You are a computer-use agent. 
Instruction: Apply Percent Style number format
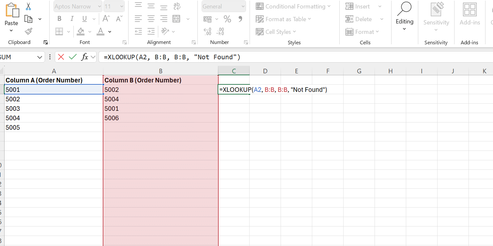click(227, 19)
